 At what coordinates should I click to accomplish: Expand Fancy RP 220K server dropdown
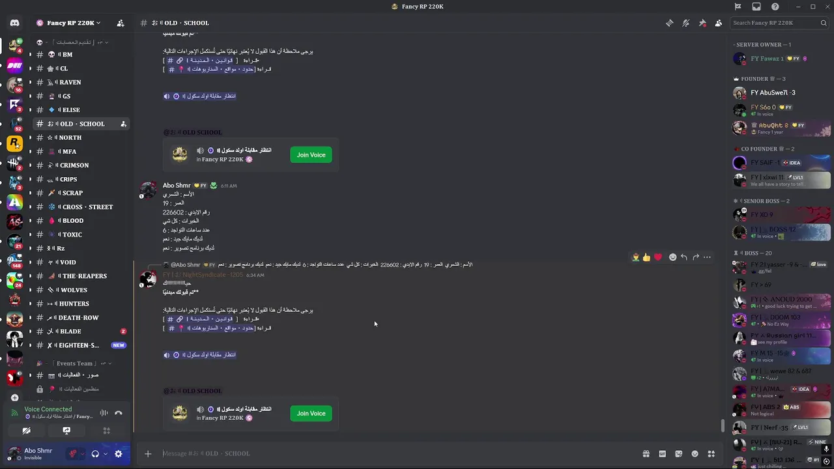coord(72,23)
